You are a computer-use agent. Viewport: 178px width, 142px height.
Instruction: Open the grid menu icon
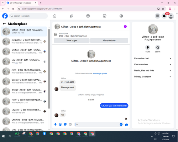(157, 16)
